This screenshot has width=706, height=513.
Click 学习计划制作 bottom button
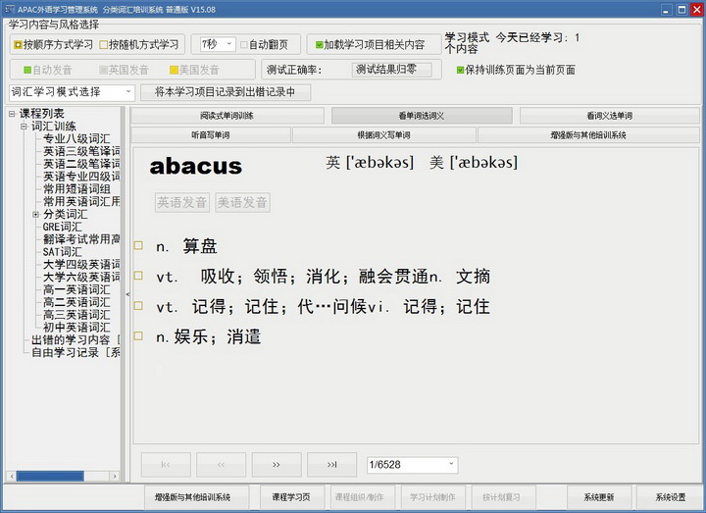tap(432, 497)
